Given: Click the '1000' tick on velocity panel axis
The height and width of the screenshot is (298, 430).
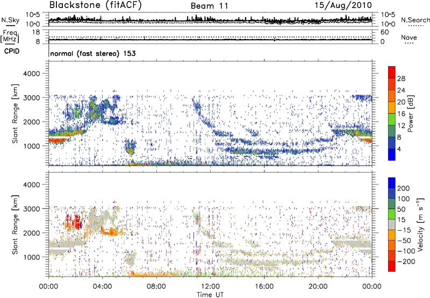Looking at the screenshot, I should tap(32, 257).
